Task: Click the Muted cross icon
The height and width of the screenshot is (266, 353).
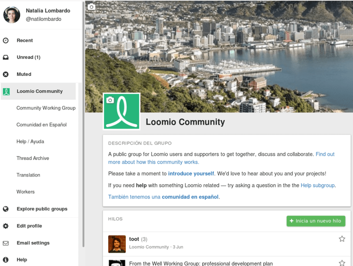Action: click(6, 74)
